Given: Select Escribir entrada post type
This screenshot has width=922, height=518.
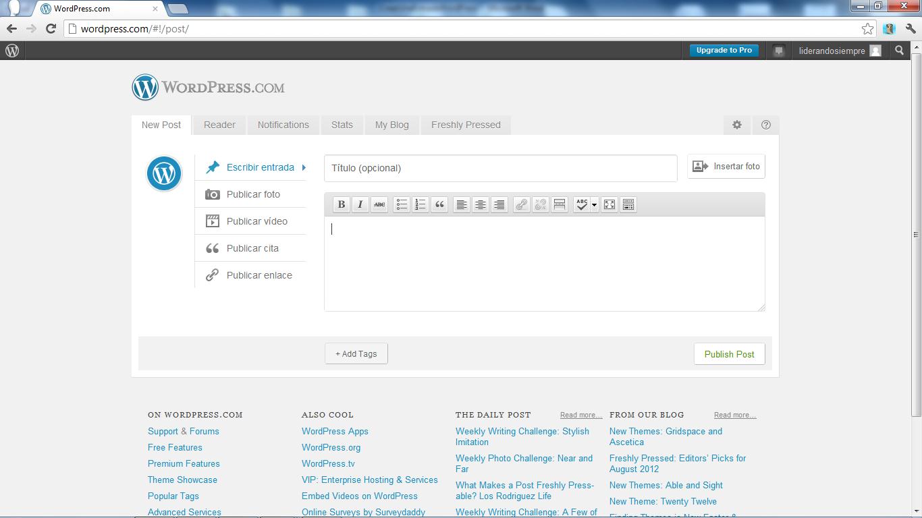Looking at the screenshot, I should (250, 167).
